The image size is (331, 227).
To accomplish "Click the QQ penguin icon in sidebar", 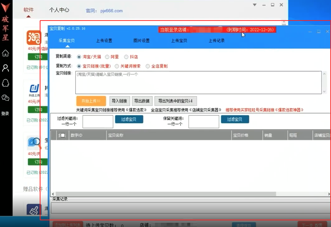I will point(5,83).
